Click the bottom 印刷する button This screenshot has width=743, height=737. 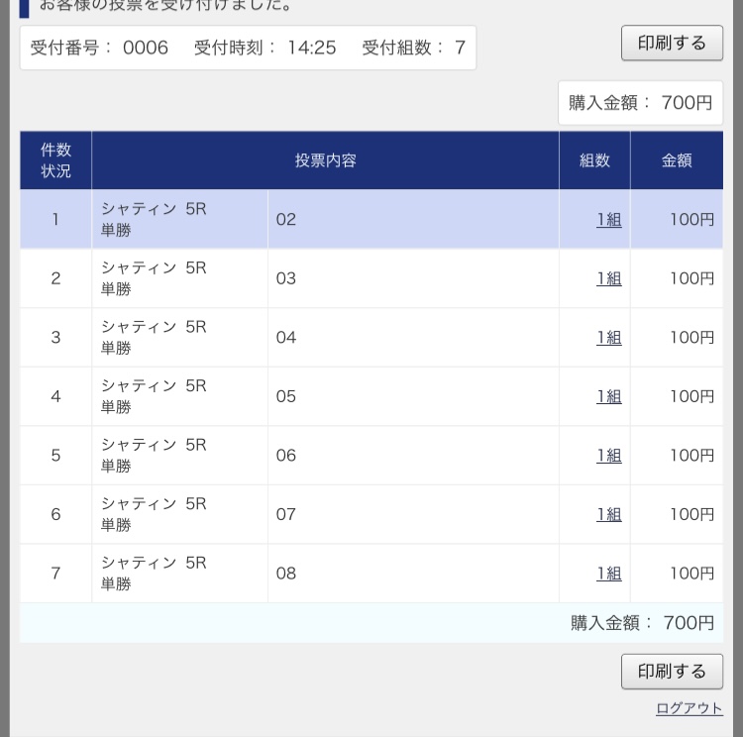point(672,672)
